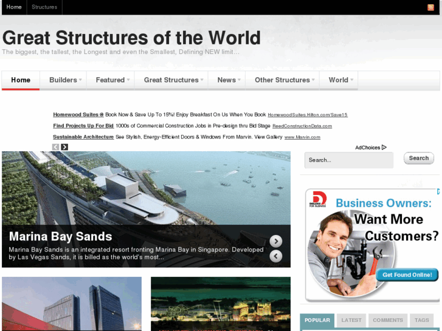This screenshot has width=442, height=331.
Task: Expand the Great Structures menu
Action: [x=171, y=80]
